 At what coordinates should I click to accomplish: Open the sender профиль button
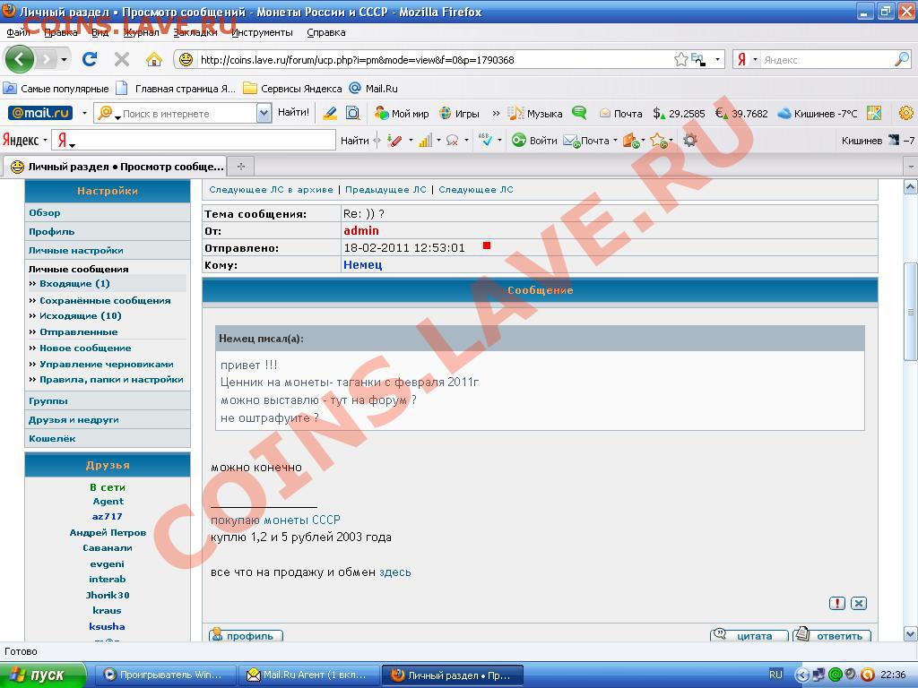pyautogui.click(x=246, y=635)
